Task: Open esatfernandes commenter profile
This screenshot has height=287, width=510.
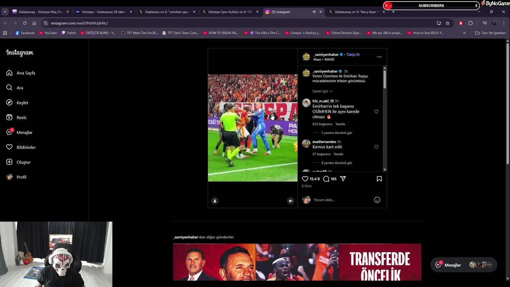Action: point(324,142)
